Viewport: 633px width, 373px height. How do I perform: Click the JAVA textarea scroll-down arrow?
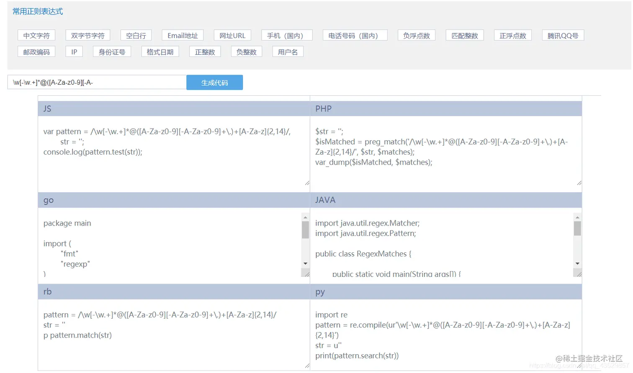coord(577,264)
